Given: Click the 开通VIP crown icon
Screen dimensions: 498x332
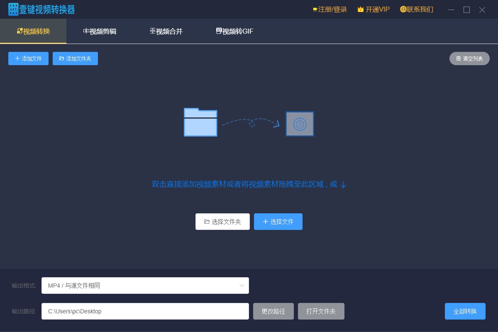Looking at the screenshot, I should [360, 9].
